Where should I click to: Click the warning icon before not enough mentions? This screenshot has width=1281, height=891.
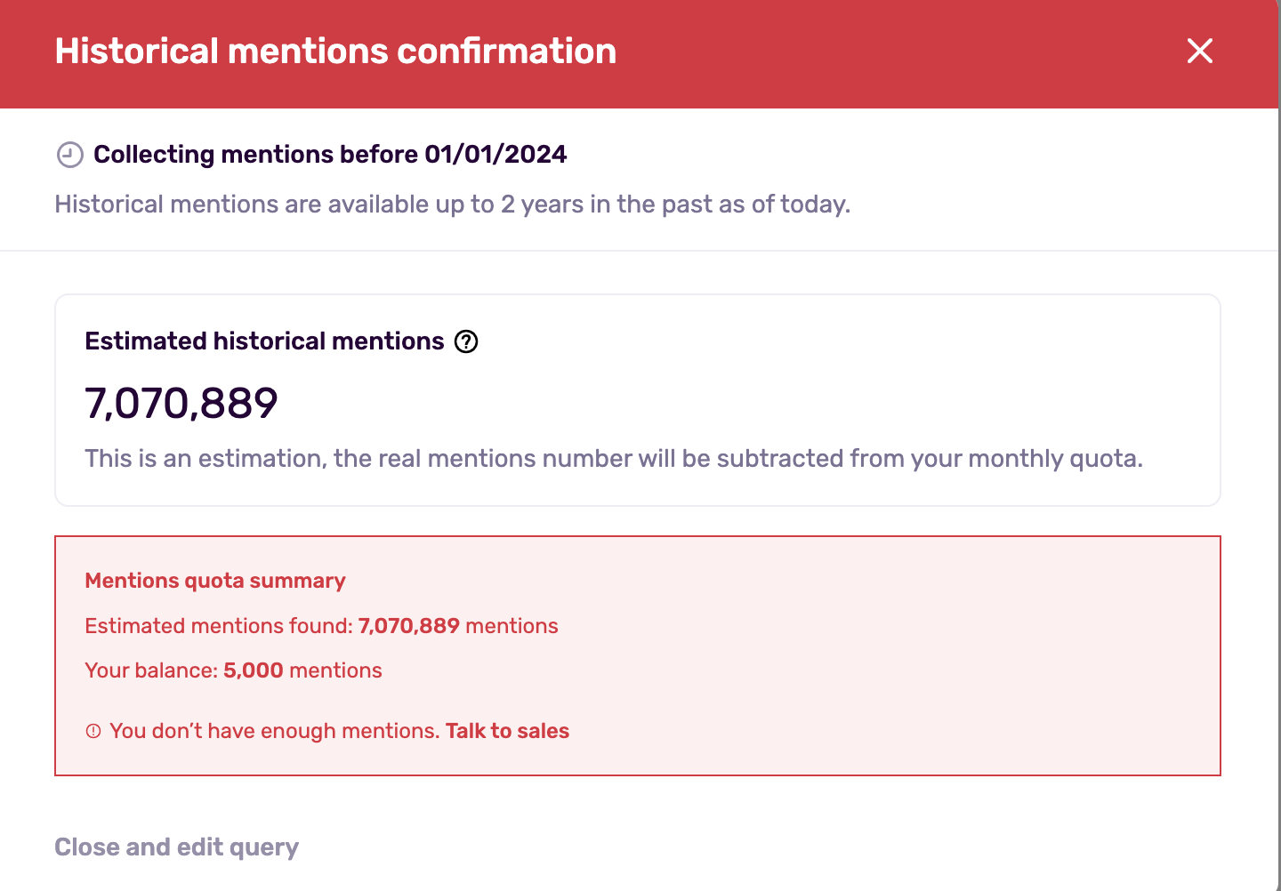pyautogui.click(x=93, y=731)
